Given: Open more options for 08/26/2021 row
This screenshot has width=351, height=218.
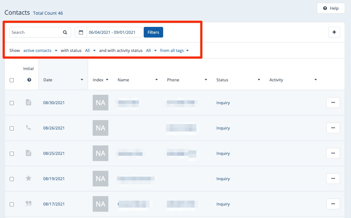Looking at the screenshot, I should [333, 128].
